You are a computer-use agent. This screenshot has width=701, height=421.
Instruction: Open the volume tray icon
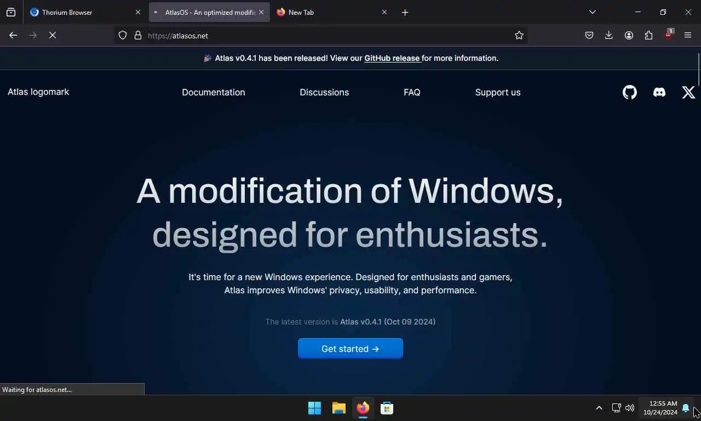point(630,408)
